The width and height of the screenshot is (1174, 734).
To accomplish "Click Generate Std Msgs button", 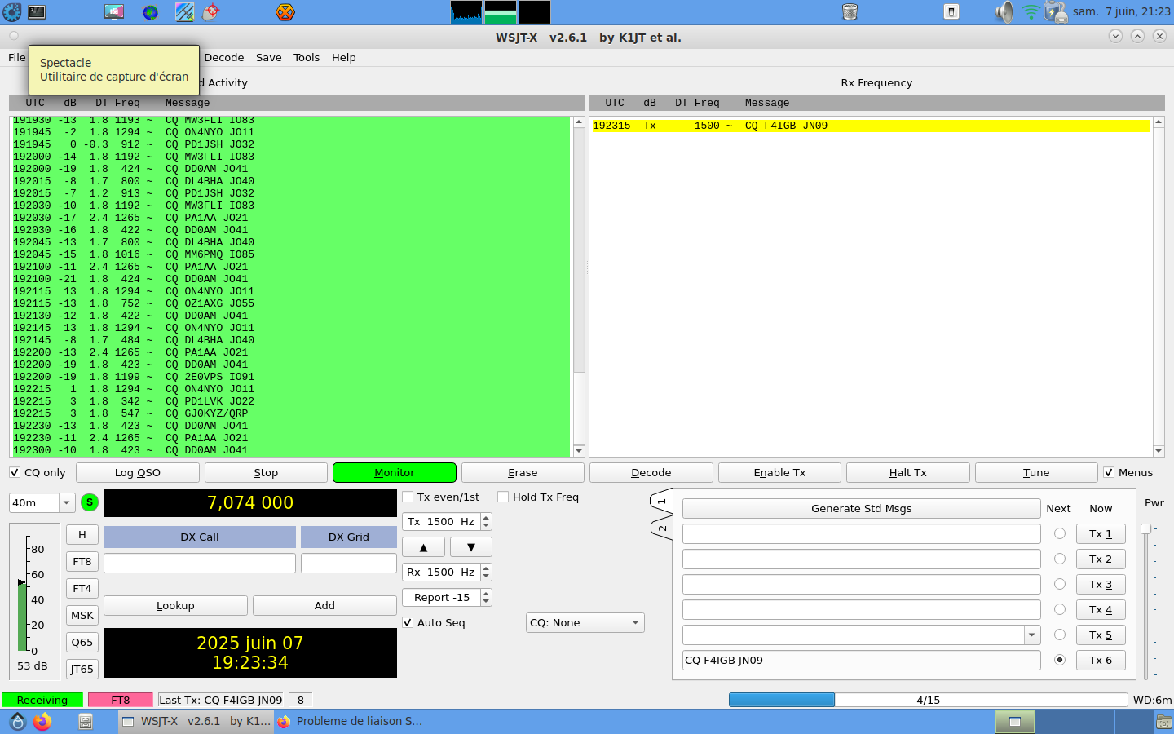I will pos(862,509).
